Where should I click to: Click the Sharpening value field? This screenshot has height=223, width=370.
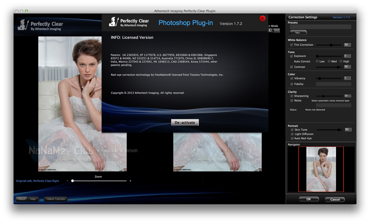[347, 96]
